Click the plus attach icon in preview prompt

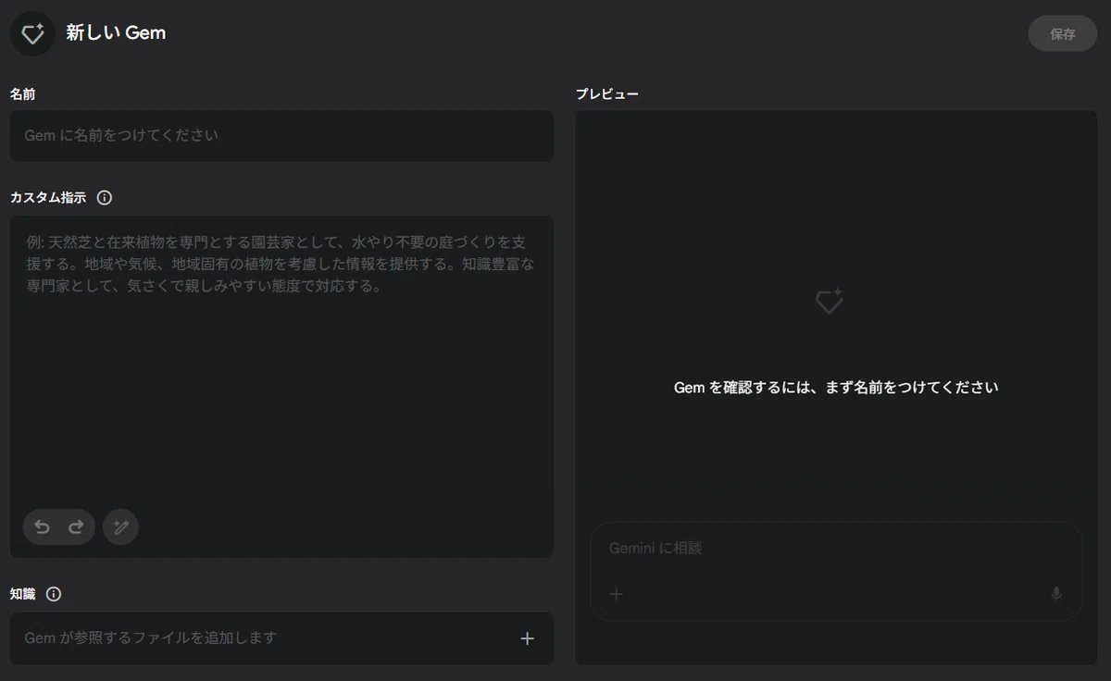point(617,594)
